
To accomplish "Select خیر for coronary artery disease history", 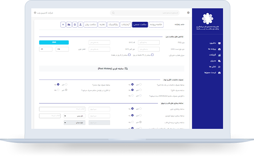I will (140, 115).
